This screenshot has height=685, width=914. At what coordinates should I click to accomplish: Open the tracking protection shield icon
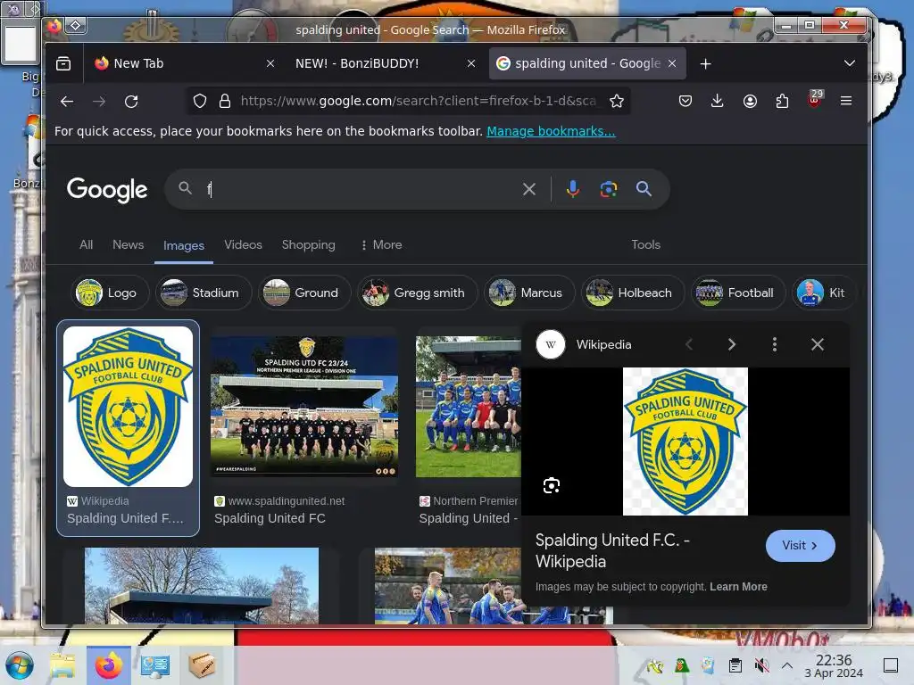pyautogui.click(x=200, y=102)
